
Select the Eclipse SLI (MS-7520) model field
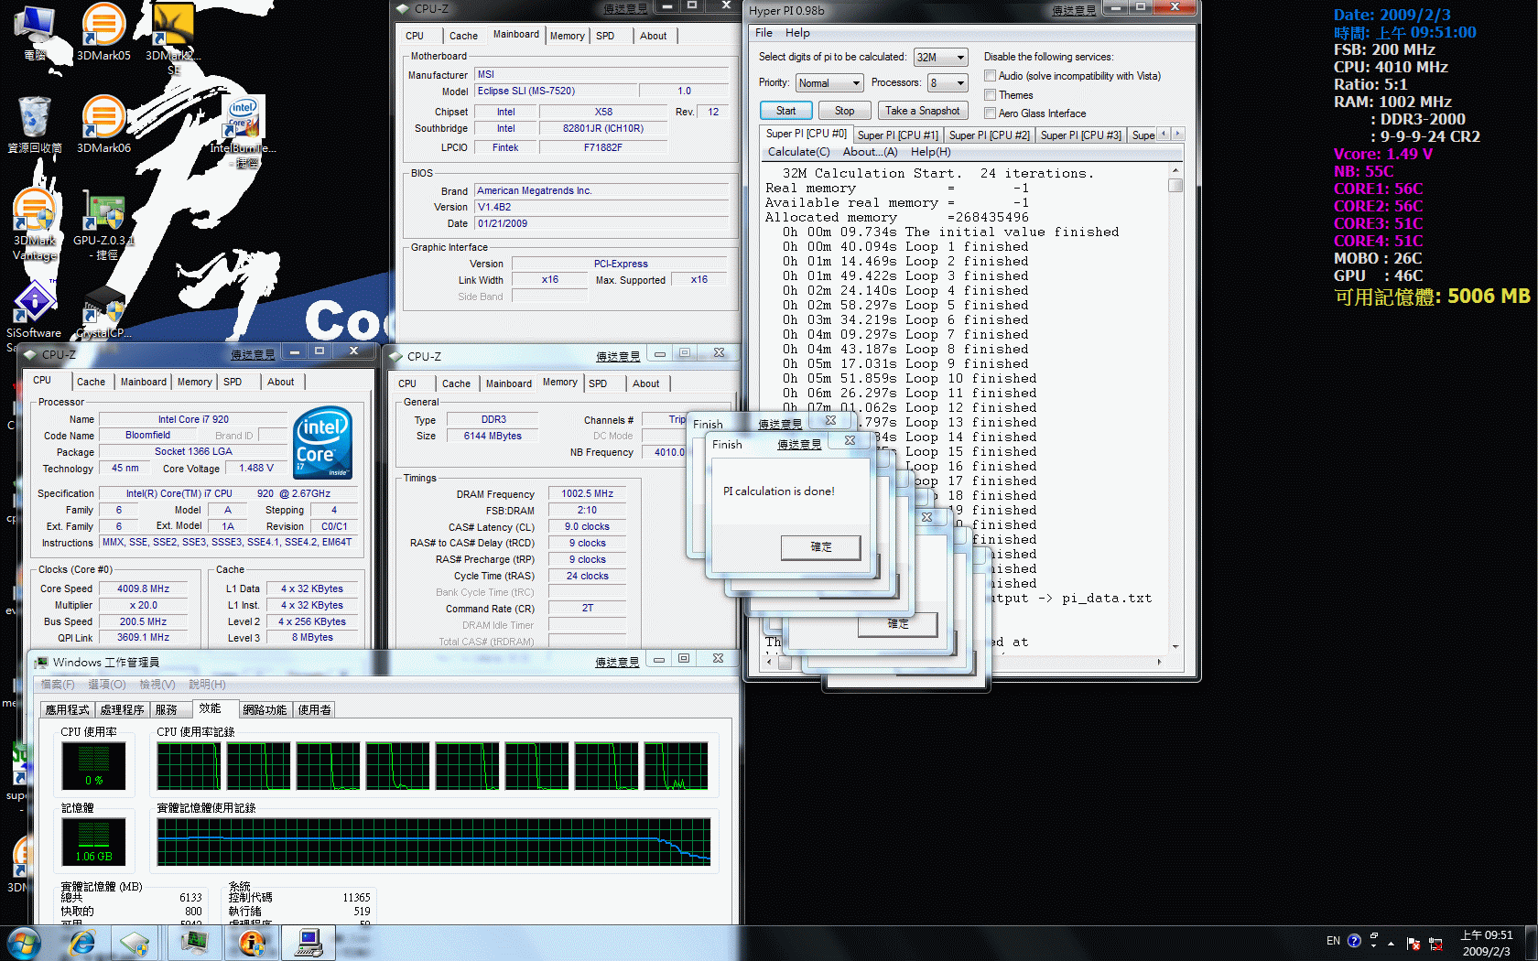(x=555, y=91)
